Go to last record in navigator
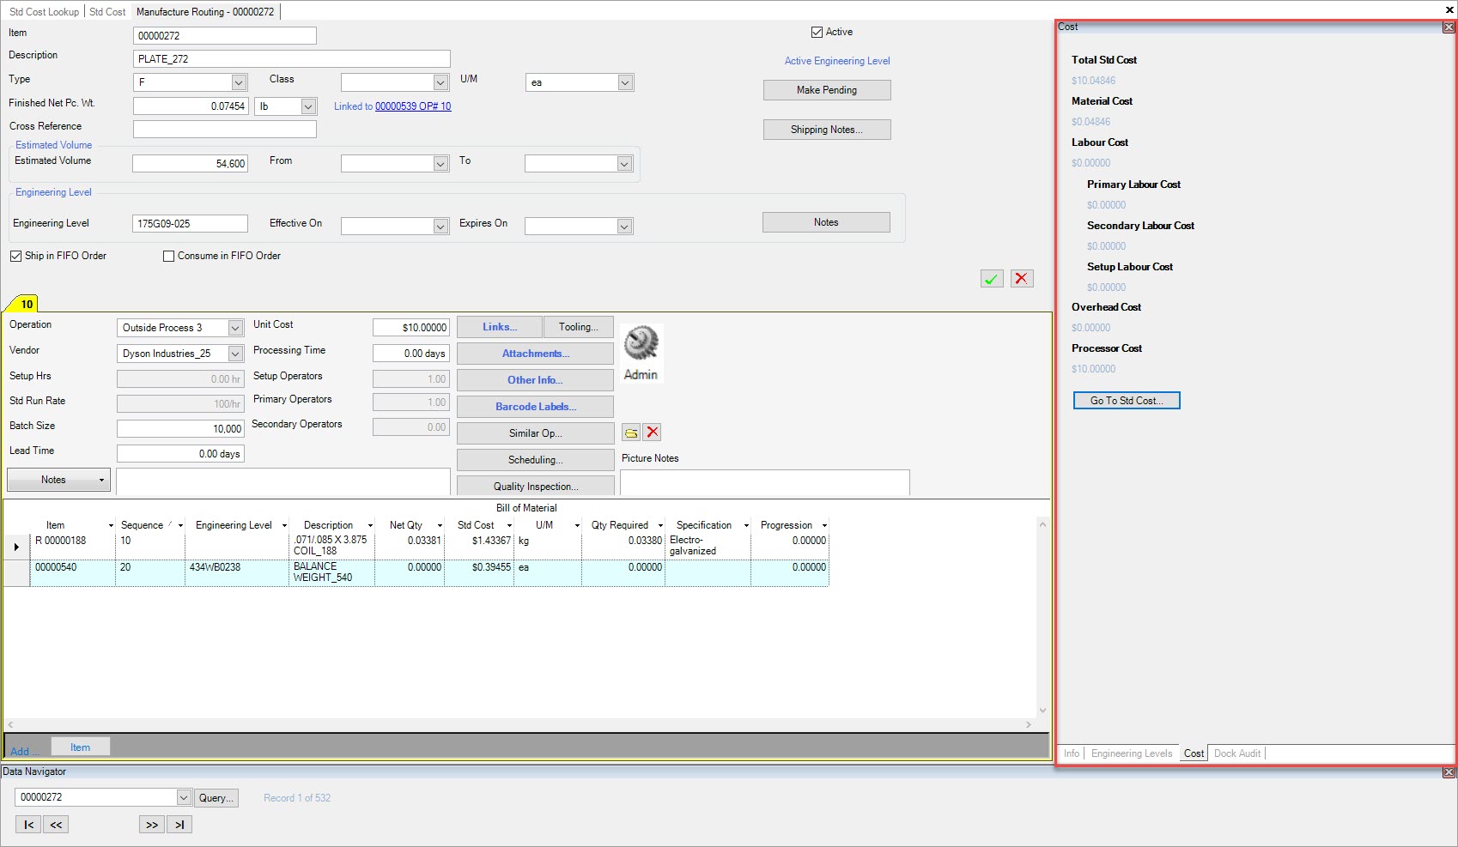The width and height of the screenshot is (1458, 847). click(179, 825)
